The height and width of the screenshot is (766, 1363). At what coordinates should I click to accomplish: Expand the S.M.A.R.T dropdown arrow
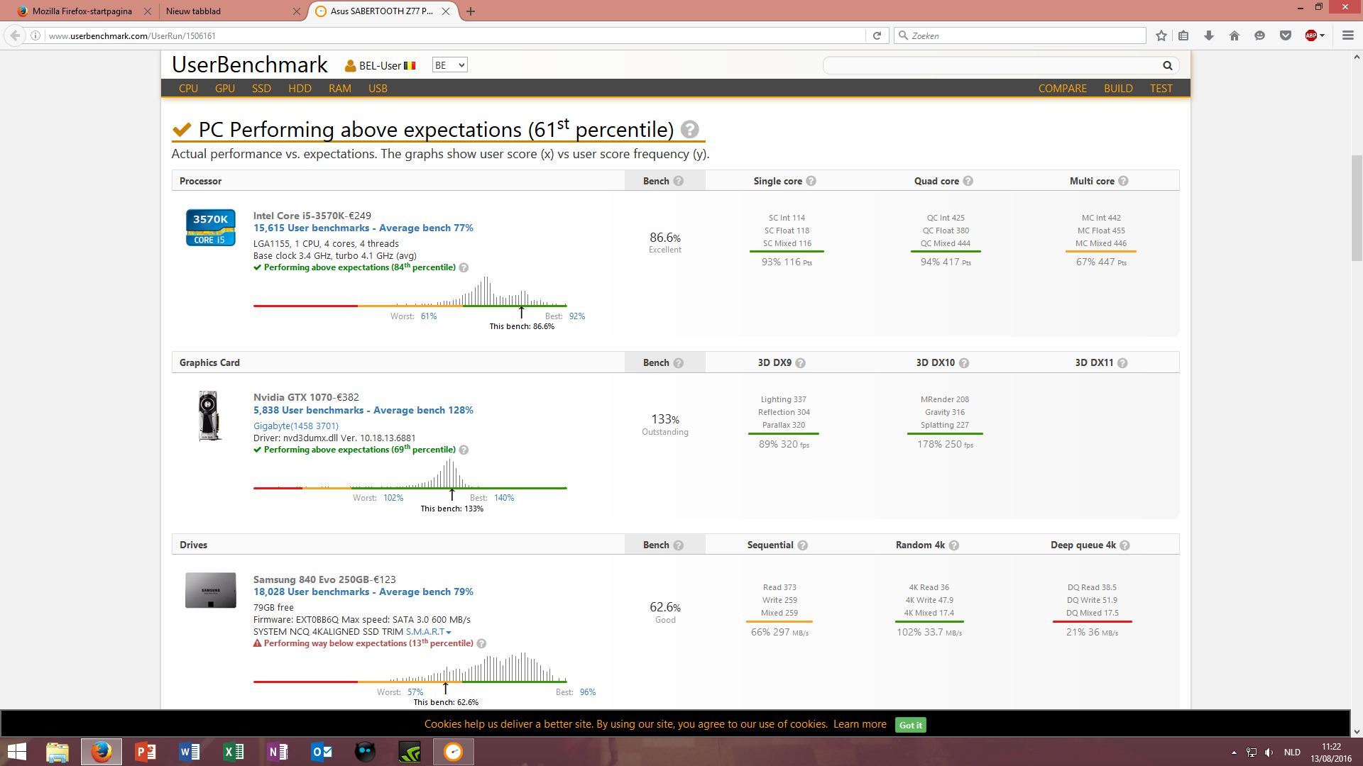coord(449,632)
